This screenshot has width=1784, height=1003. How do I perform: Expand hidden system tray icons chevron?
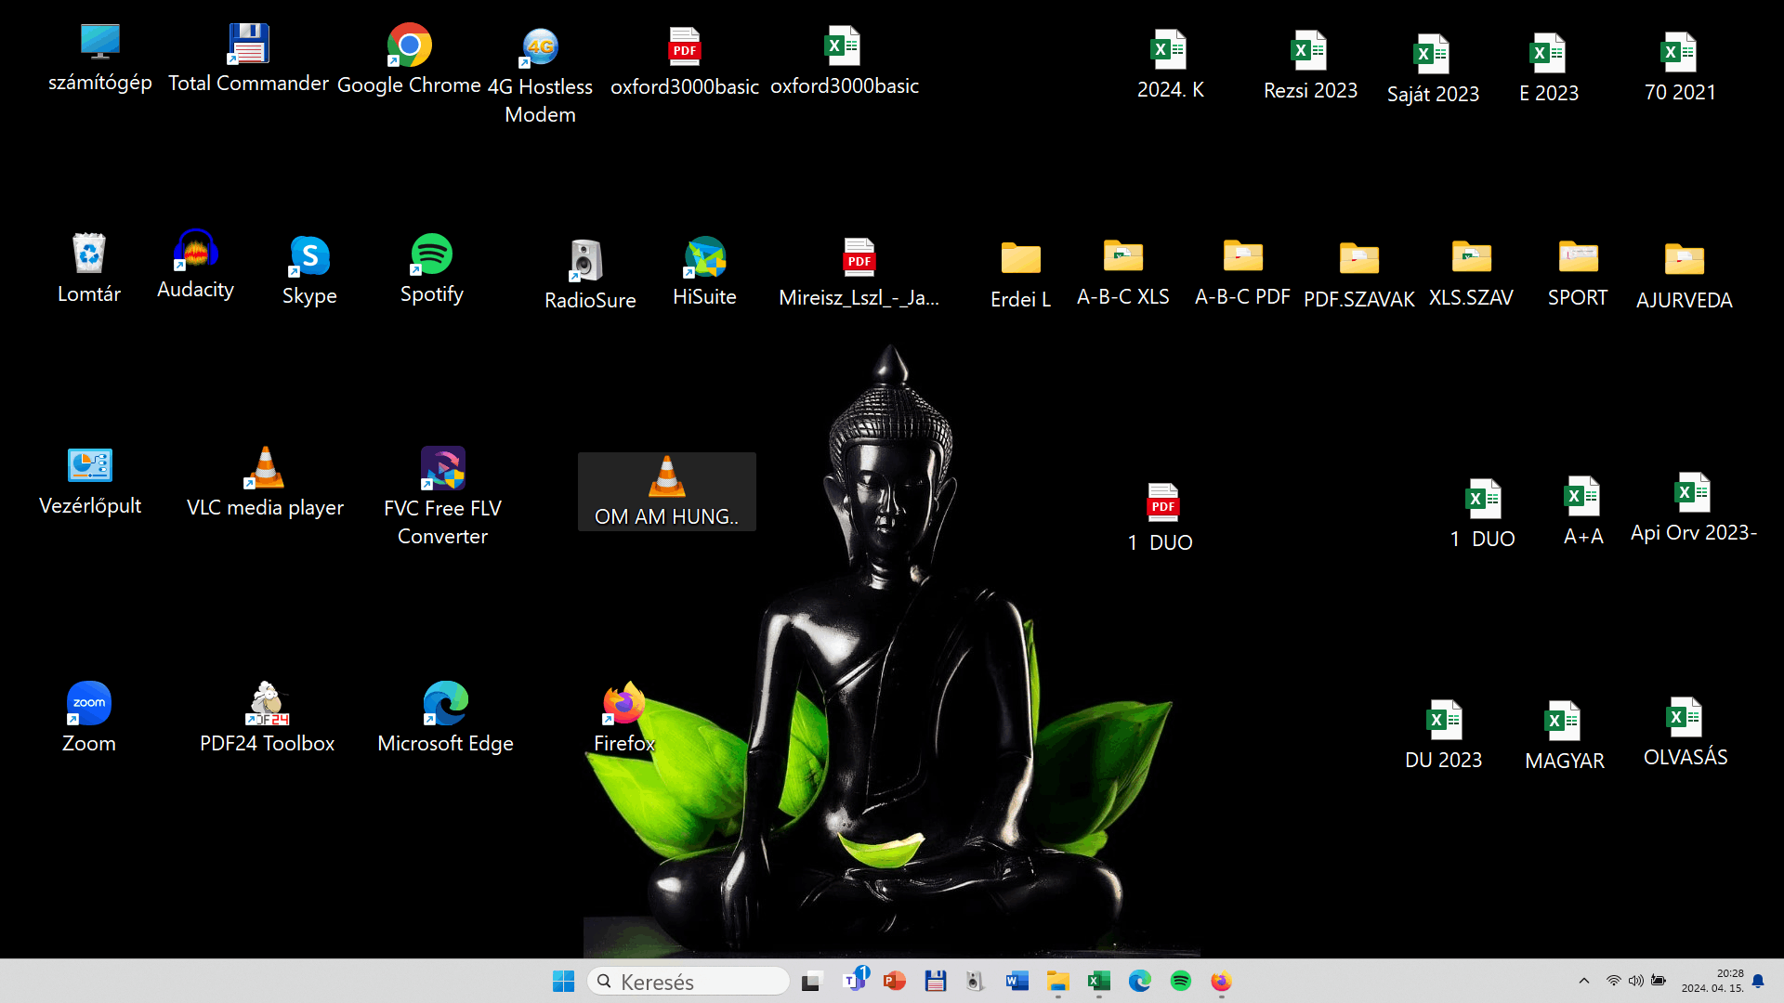click(x=1584, y=981)
